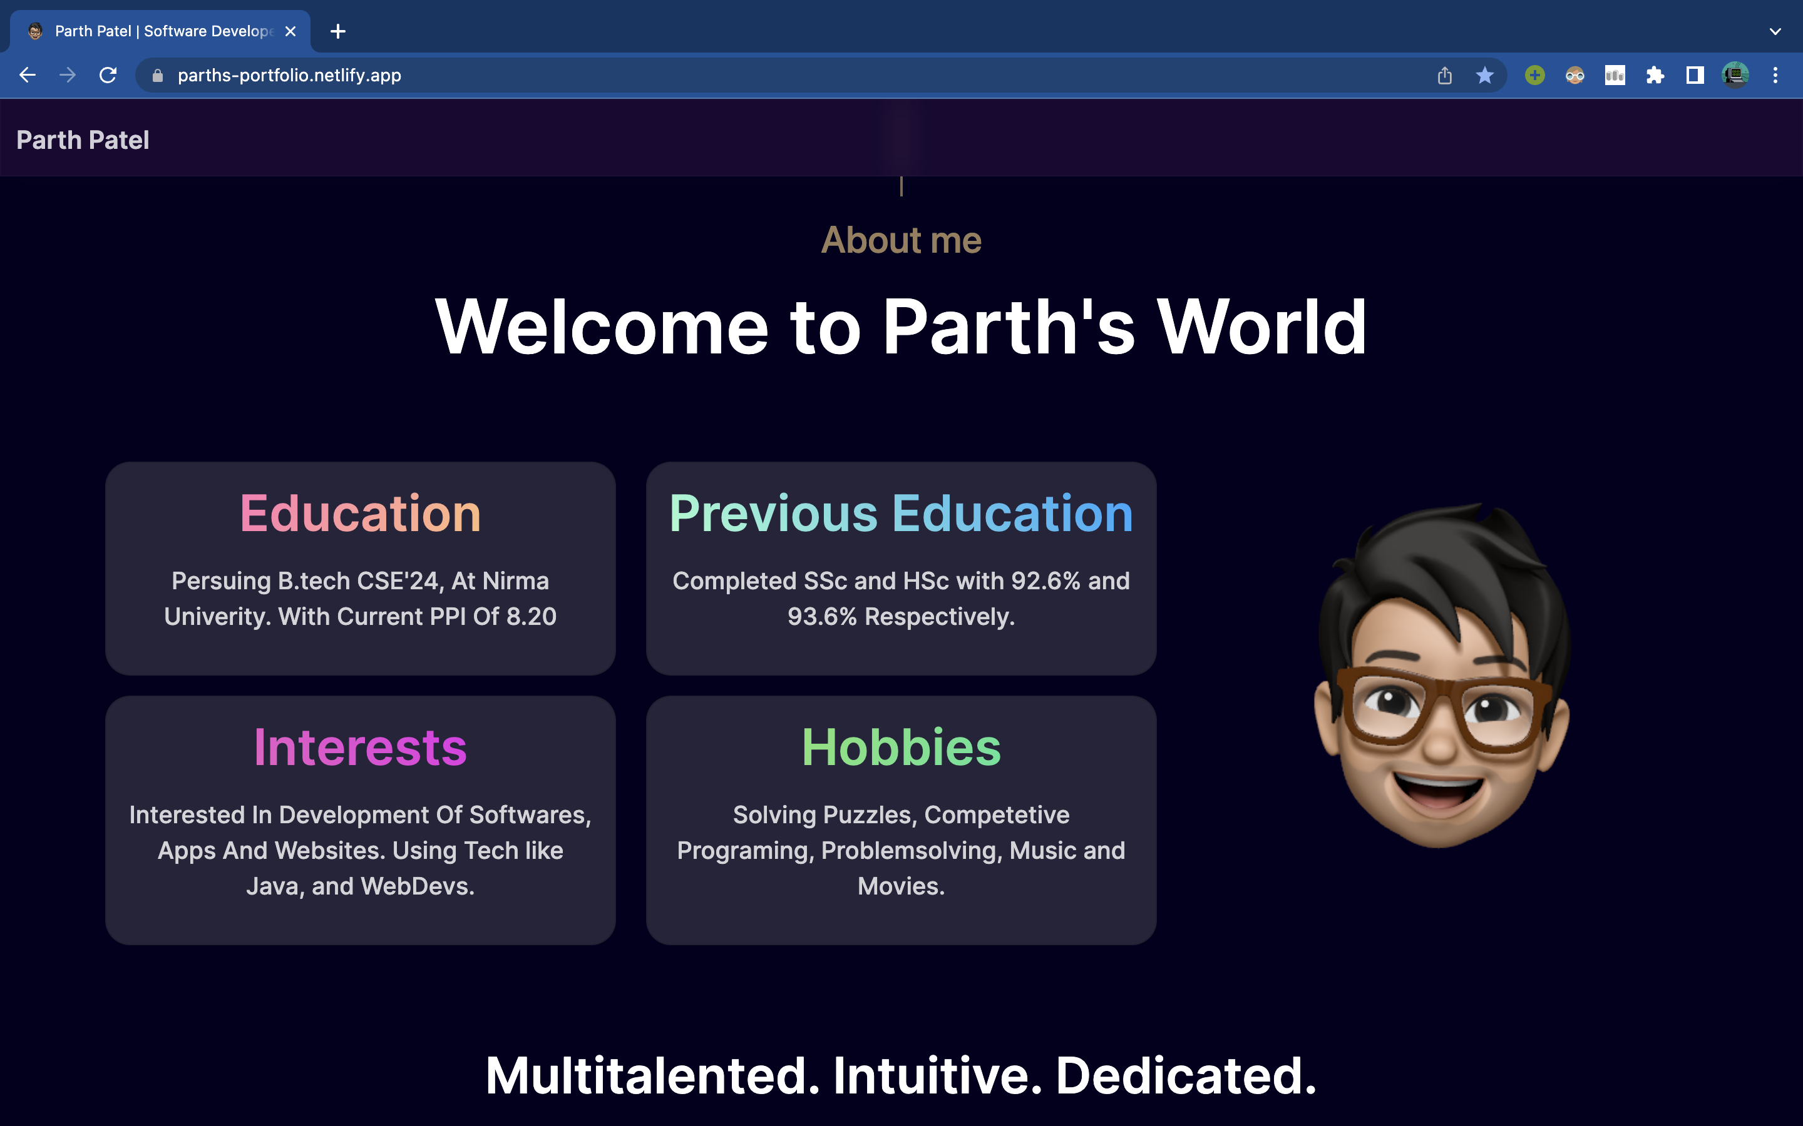Click the tab favicon avatar

tap(35, 31)
